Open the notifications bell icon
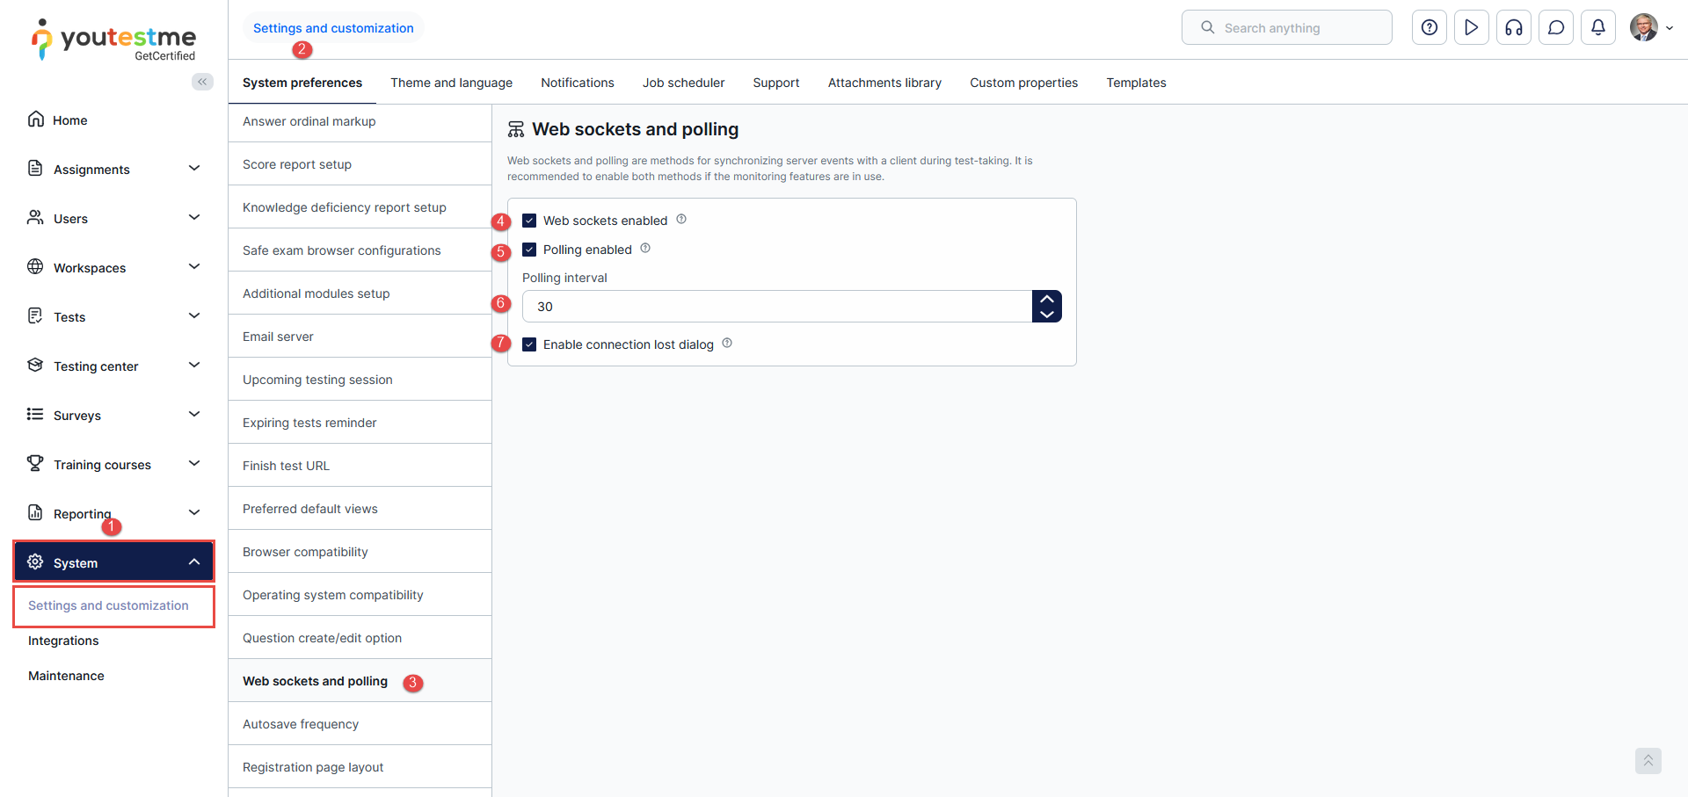 pos(1598,28)
